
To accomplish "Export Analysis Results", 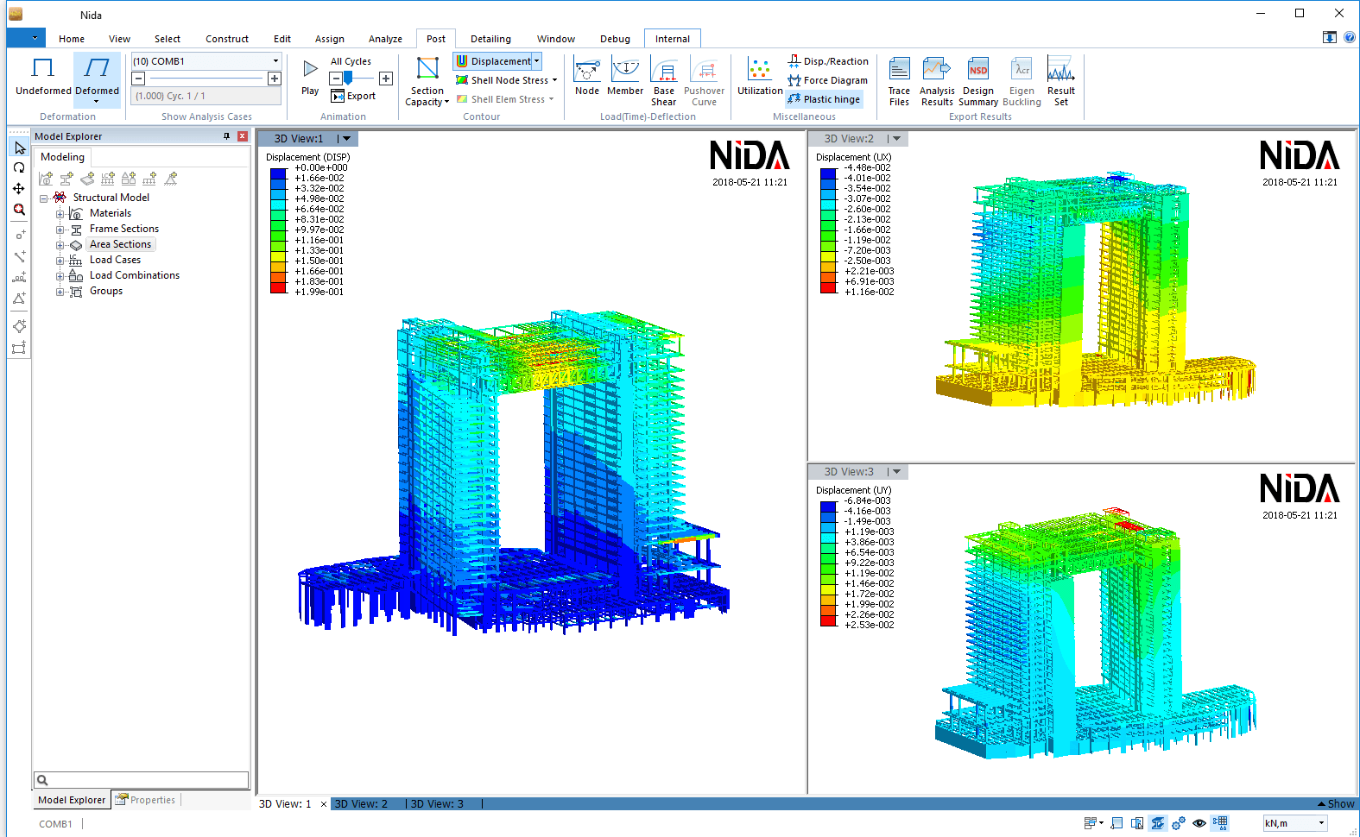I will click(x=937, y=81).
